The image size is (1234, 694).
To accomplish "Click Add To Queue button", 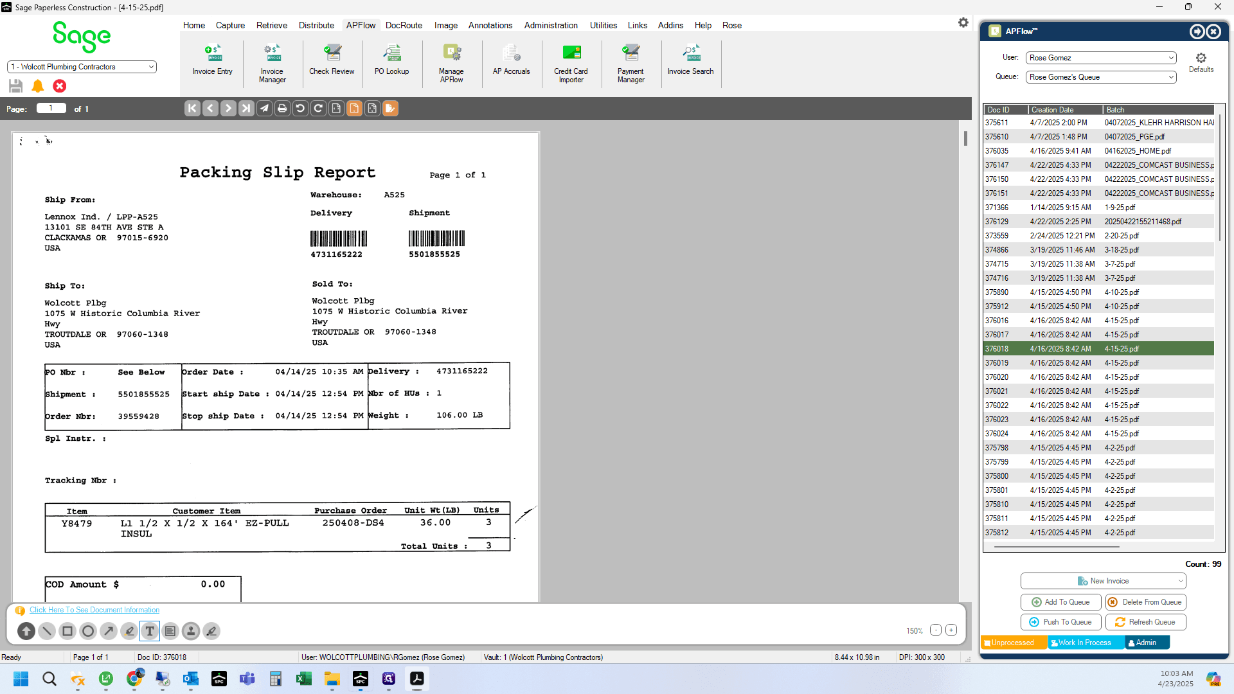I will click(1061, 603).
